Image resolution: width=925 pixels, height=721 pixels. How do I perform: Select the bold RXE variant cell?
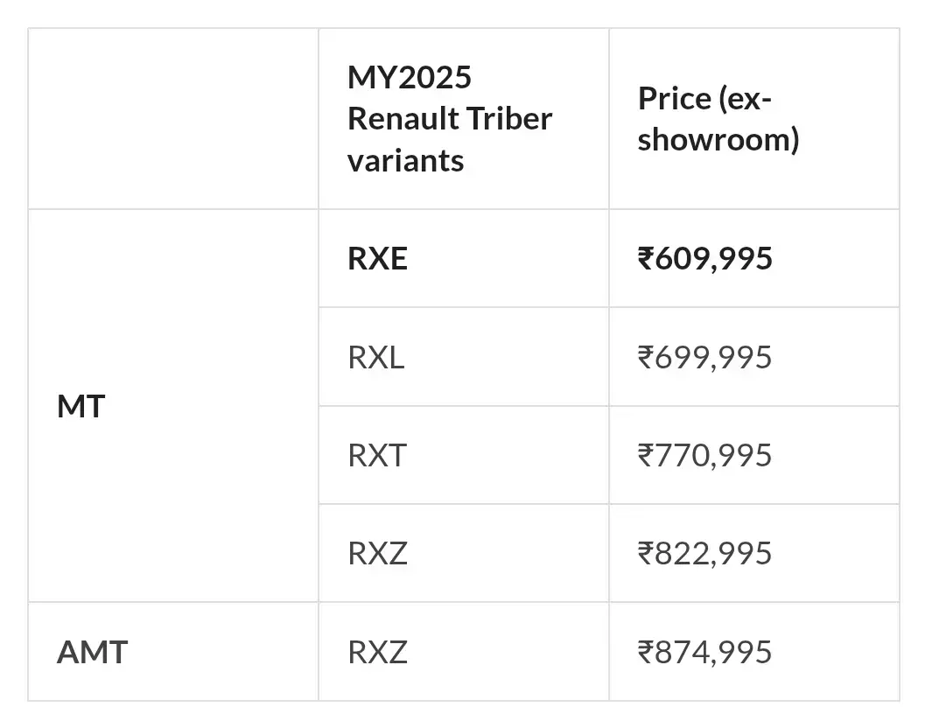(377, 259)
